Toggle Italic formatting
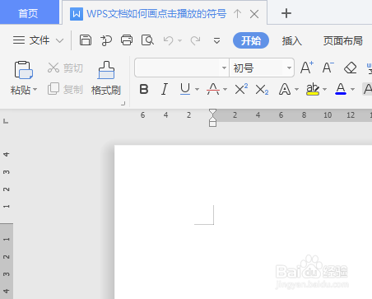The width and height of the screenshot is (372, 299). (165, 89)
